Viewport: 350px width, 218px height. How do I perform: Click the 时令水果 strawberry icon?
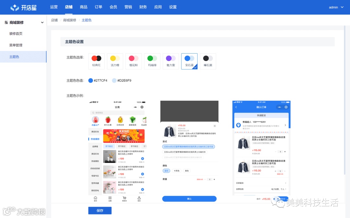[x=108, y=120]
